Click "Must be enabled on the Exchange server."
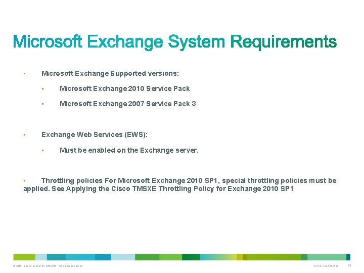364x273 pixels. click(x=129, y=150)
